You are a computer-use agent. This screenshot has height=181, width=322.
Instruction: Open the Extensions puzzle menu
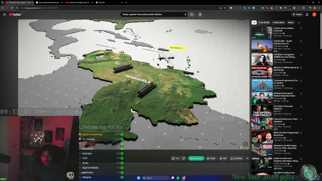click(x=303, y=8)
